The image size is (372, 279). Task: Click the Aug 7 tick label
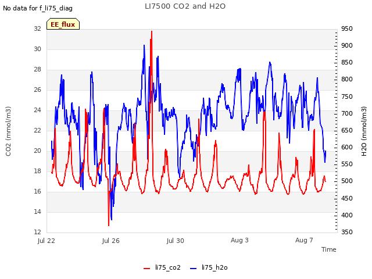pos(304,240)
